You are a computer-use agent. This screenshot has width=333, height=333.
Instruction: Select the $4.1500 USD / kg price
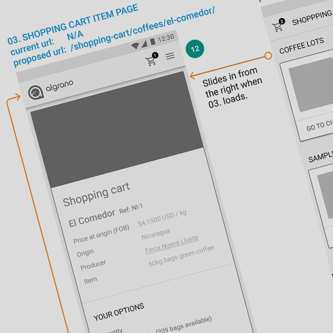(162, 218)
